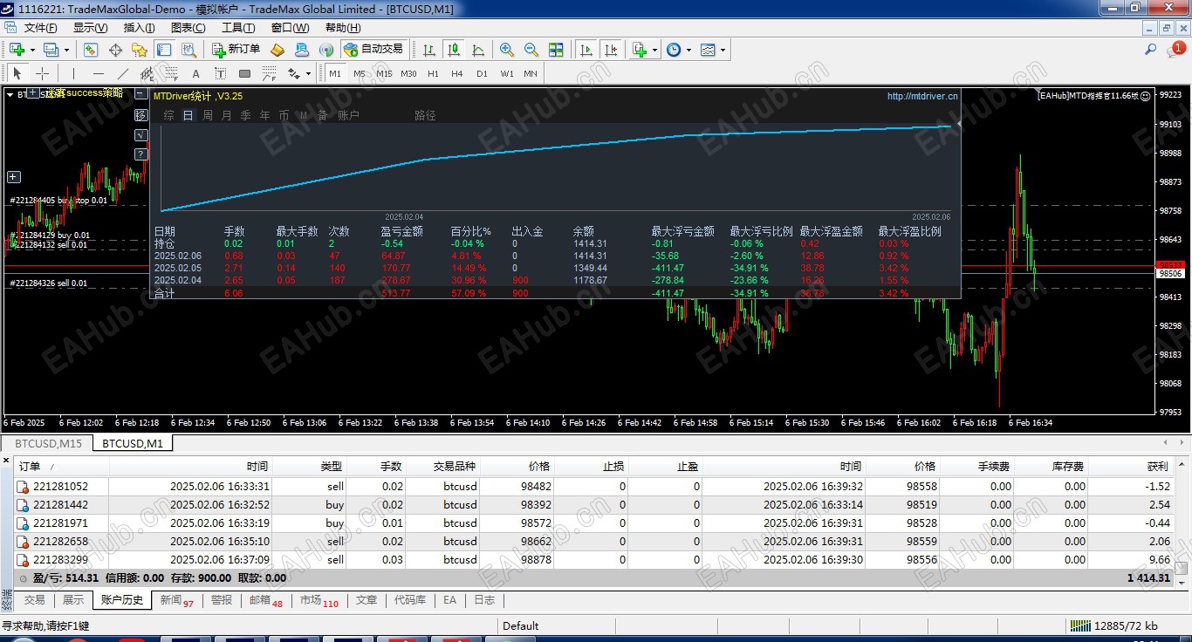Image resolution: width=1192 pixels, height=642 pixels.
Task: Select the vertical line drawing tool
Action: click(73, 74)
